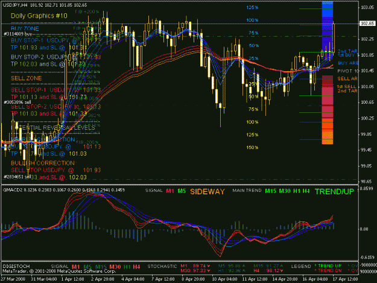Select order label '#2834651 sell'

pos(17,177)
